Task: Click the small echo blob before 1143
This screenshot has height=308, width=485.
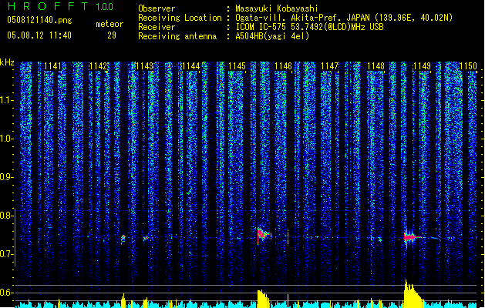Action: [123, 238]
